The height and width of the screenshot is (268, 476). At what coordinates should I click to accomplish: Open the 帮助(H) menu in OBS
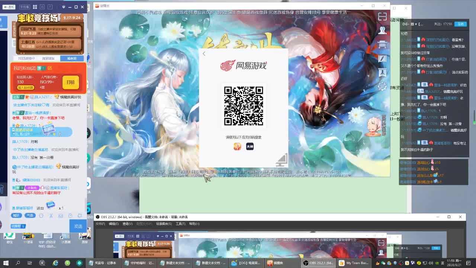194,224
